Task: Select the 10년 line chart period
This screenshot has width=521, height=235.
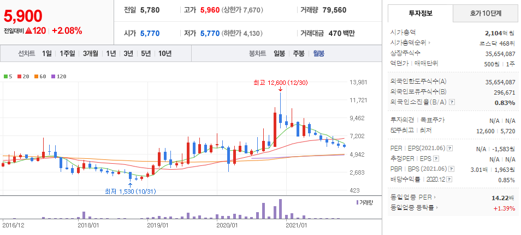Action: point(165,54)
